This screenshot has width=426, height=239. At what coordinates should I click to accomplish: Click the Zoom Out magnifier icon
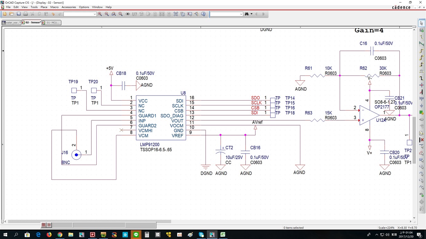point(107,14)
